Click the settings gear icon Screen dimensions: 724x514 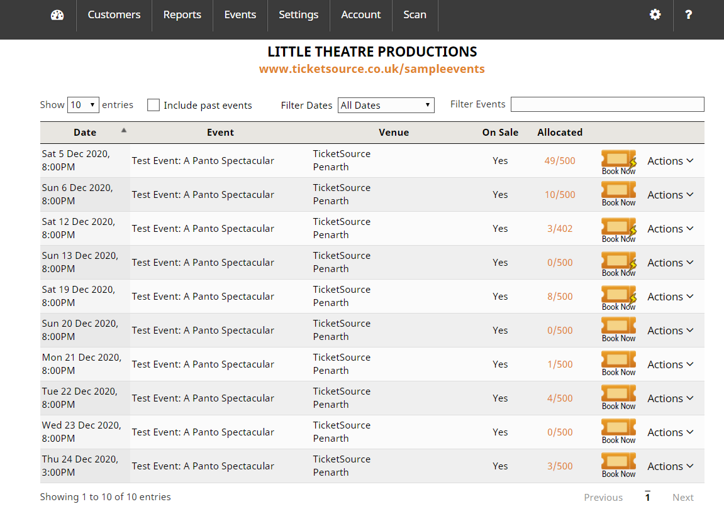point(655,14)
